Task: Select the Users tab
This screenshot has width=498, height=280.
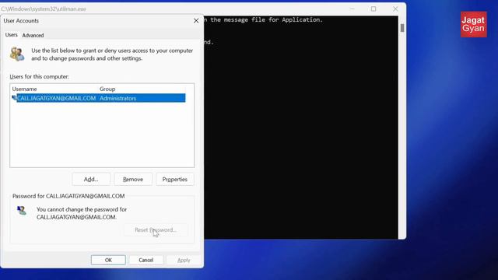Action: pyautogui.click(x=11, y=35)
